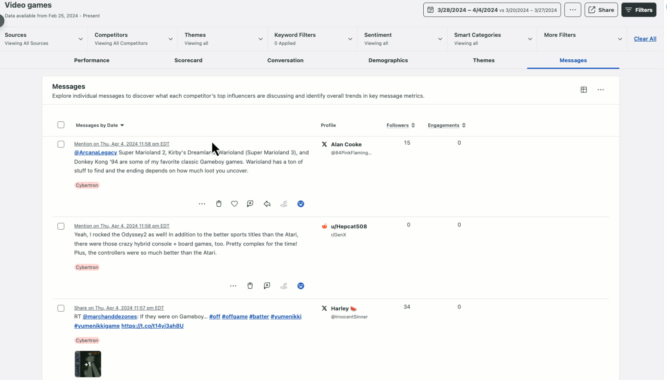Viewport: 667px width, 380px height.
Task: Click Reddit icon next to u/Hepcat508
Action: click(325, 226)
